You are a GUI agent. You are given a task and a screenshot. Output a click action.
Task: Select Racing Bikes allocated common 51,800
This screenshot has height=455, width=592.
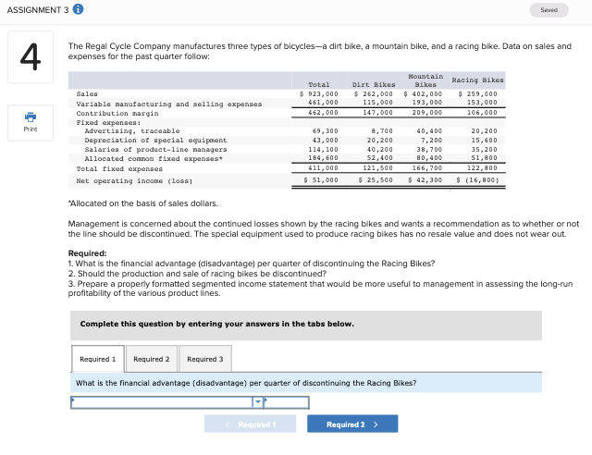(484, 158)
